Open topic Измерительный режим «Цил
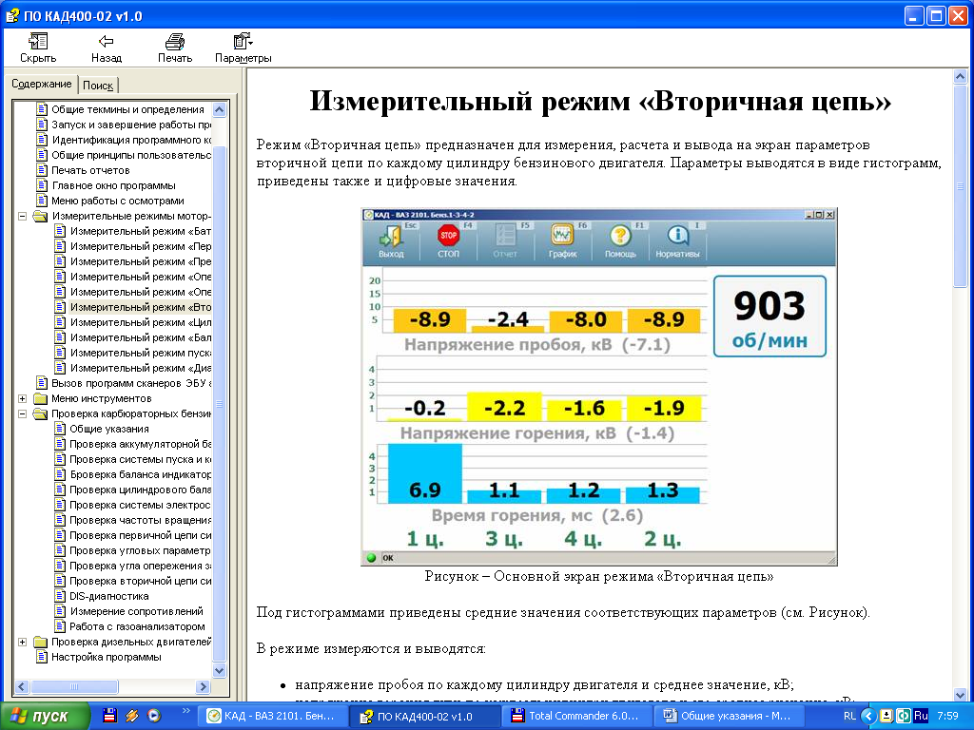The height and width of the screenshot is (730, 974). click(x=141, y=322)
